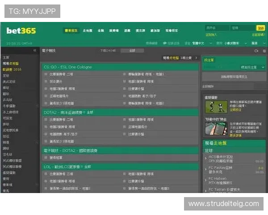Screen dimensions: 268x215
Task: Click the square icon beside 比賽獲勝者 二項 under CS:GO
Action: pos(46,74)
